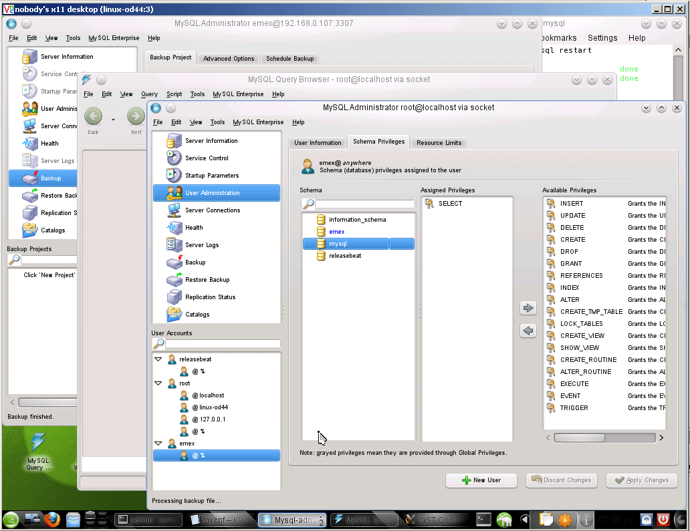Collapse the root user account
Screen dimensions: 690x531
pos(158,383)
